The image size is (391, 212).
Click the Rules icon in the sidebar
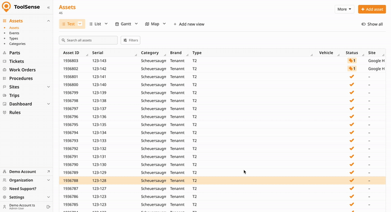coord(4,112)
